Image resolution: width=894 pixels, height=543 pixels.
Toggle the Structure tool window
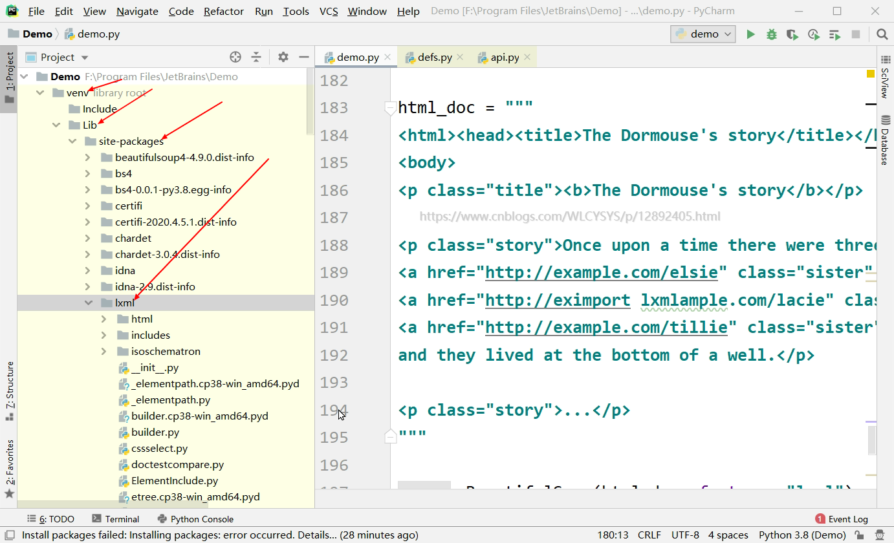[9, 391]
